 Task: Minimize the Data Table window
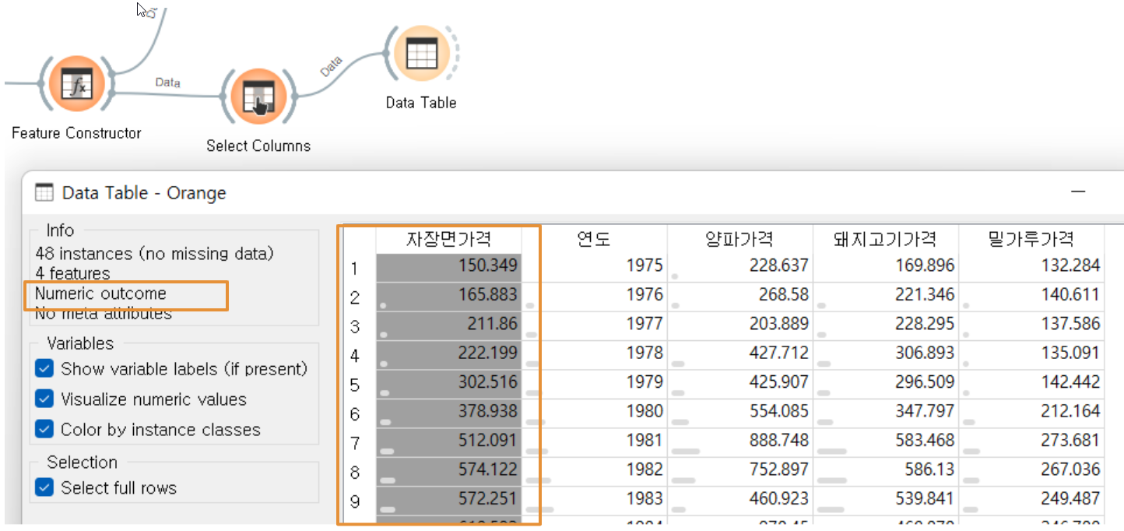[x=1078, y=192]
